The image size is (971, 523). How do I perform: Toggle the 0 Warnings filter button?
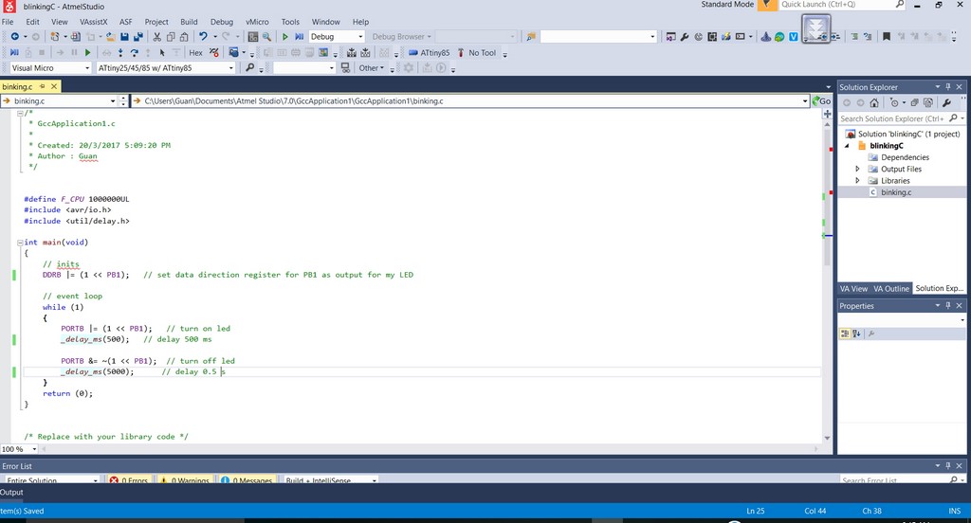point(184,480)
